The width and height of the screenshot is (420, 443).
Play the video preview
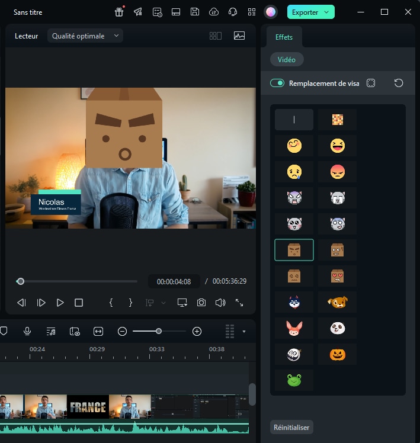(x=60, y=303)
